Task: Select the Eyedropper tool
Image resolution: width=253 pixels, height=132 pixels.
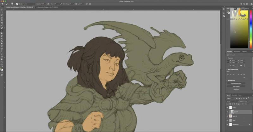Action: click(x=2, y=26)
